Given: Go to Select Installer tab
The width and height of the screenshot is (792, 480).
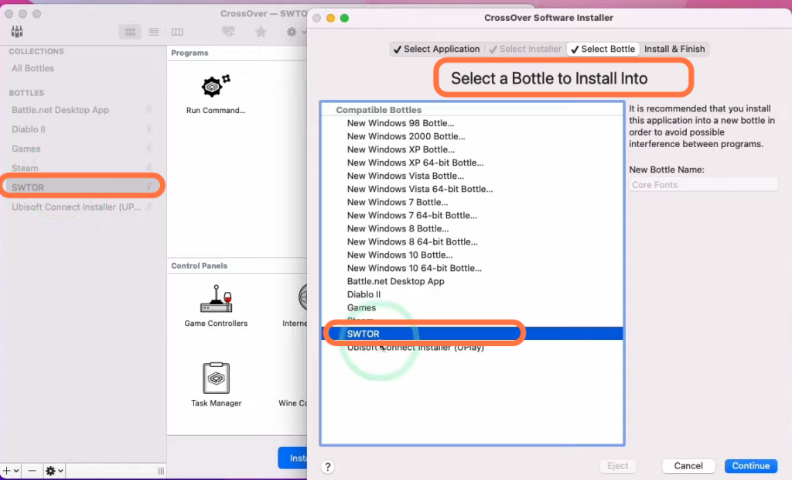Looking at the screenshot, I should [525, 49].
